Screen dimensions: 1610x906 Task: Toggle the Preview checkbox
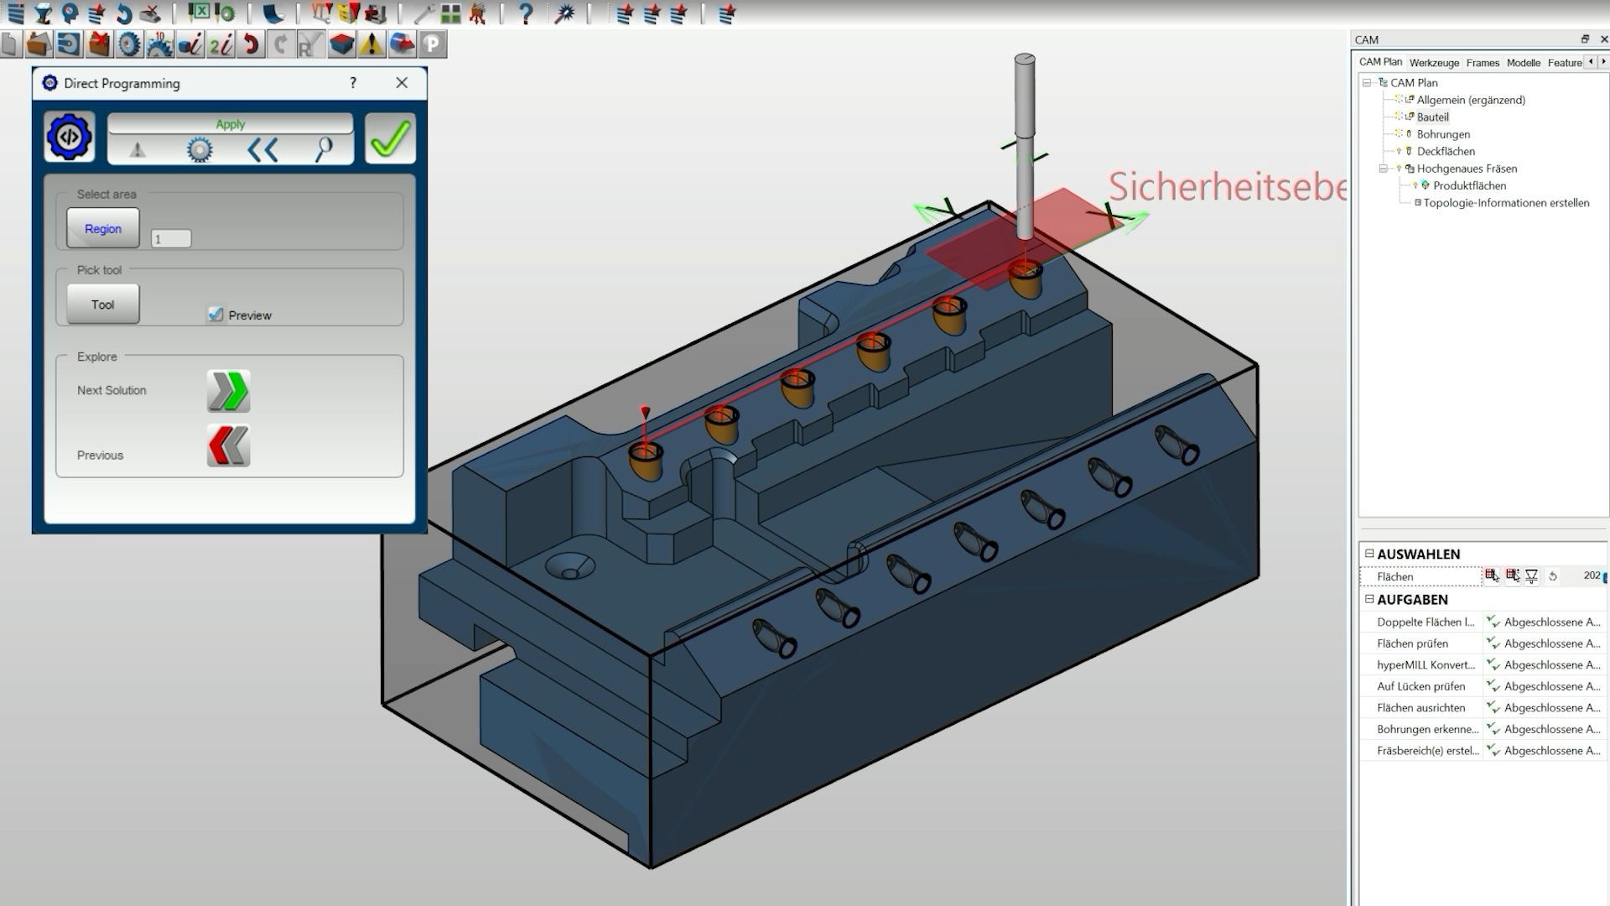tap(216, 315)
